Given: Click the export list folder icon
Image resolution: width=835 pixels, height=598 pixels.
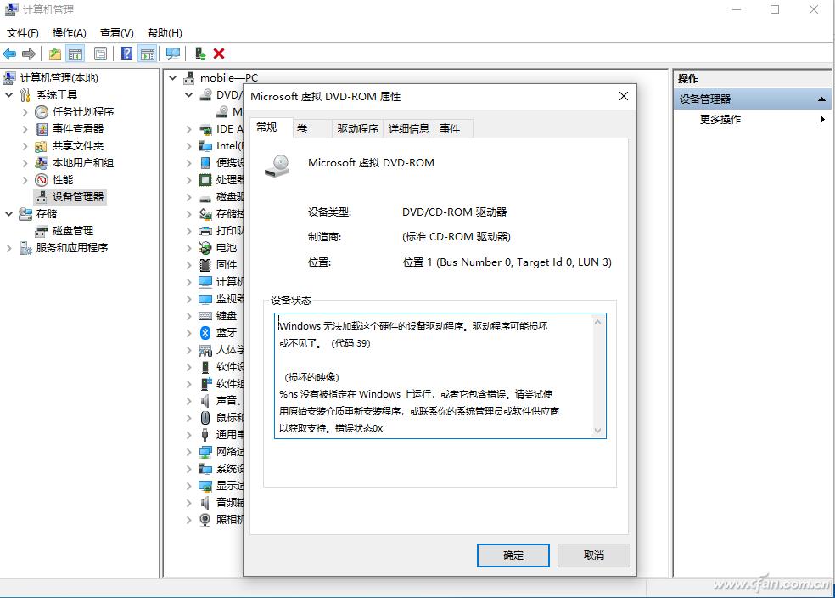Looking at the screenshot, I should coord(54,54).
